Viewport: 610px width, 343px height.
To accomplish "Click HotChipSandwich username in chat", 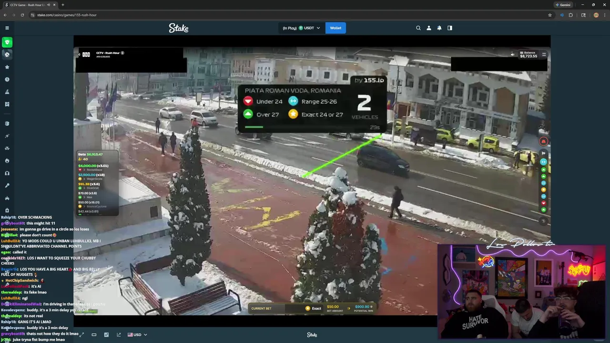I will [21, 281].
